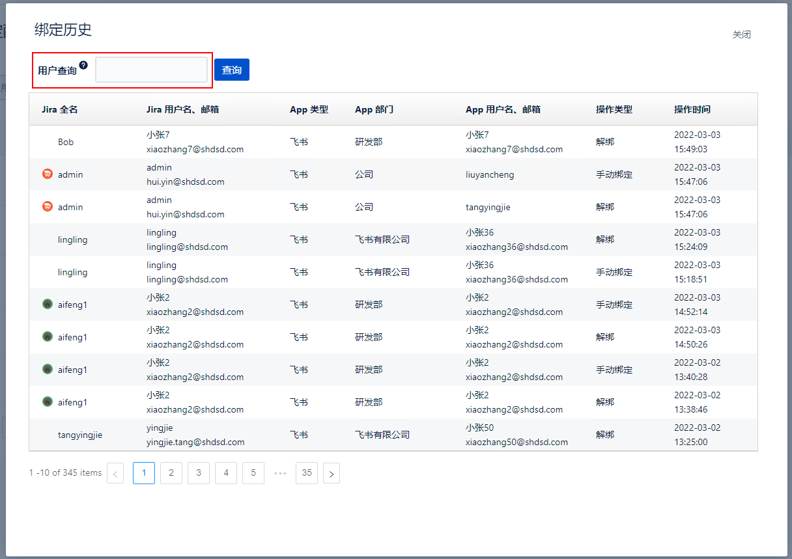Image resolution: width=792 pixels, height=559 pixels.
Task: Focus the 用户查询 search input field
Action: click(151, 70)
